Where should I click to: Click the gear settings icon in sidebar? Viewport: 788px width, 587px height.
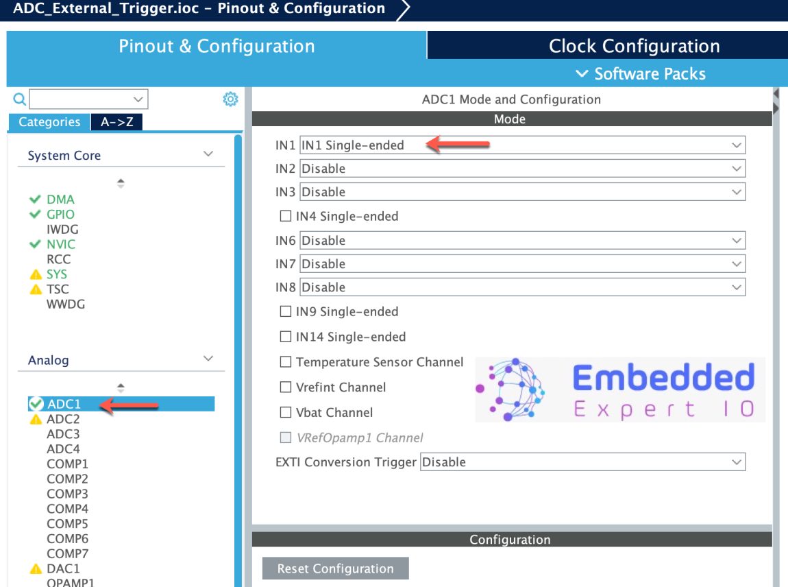click(230, 99)
